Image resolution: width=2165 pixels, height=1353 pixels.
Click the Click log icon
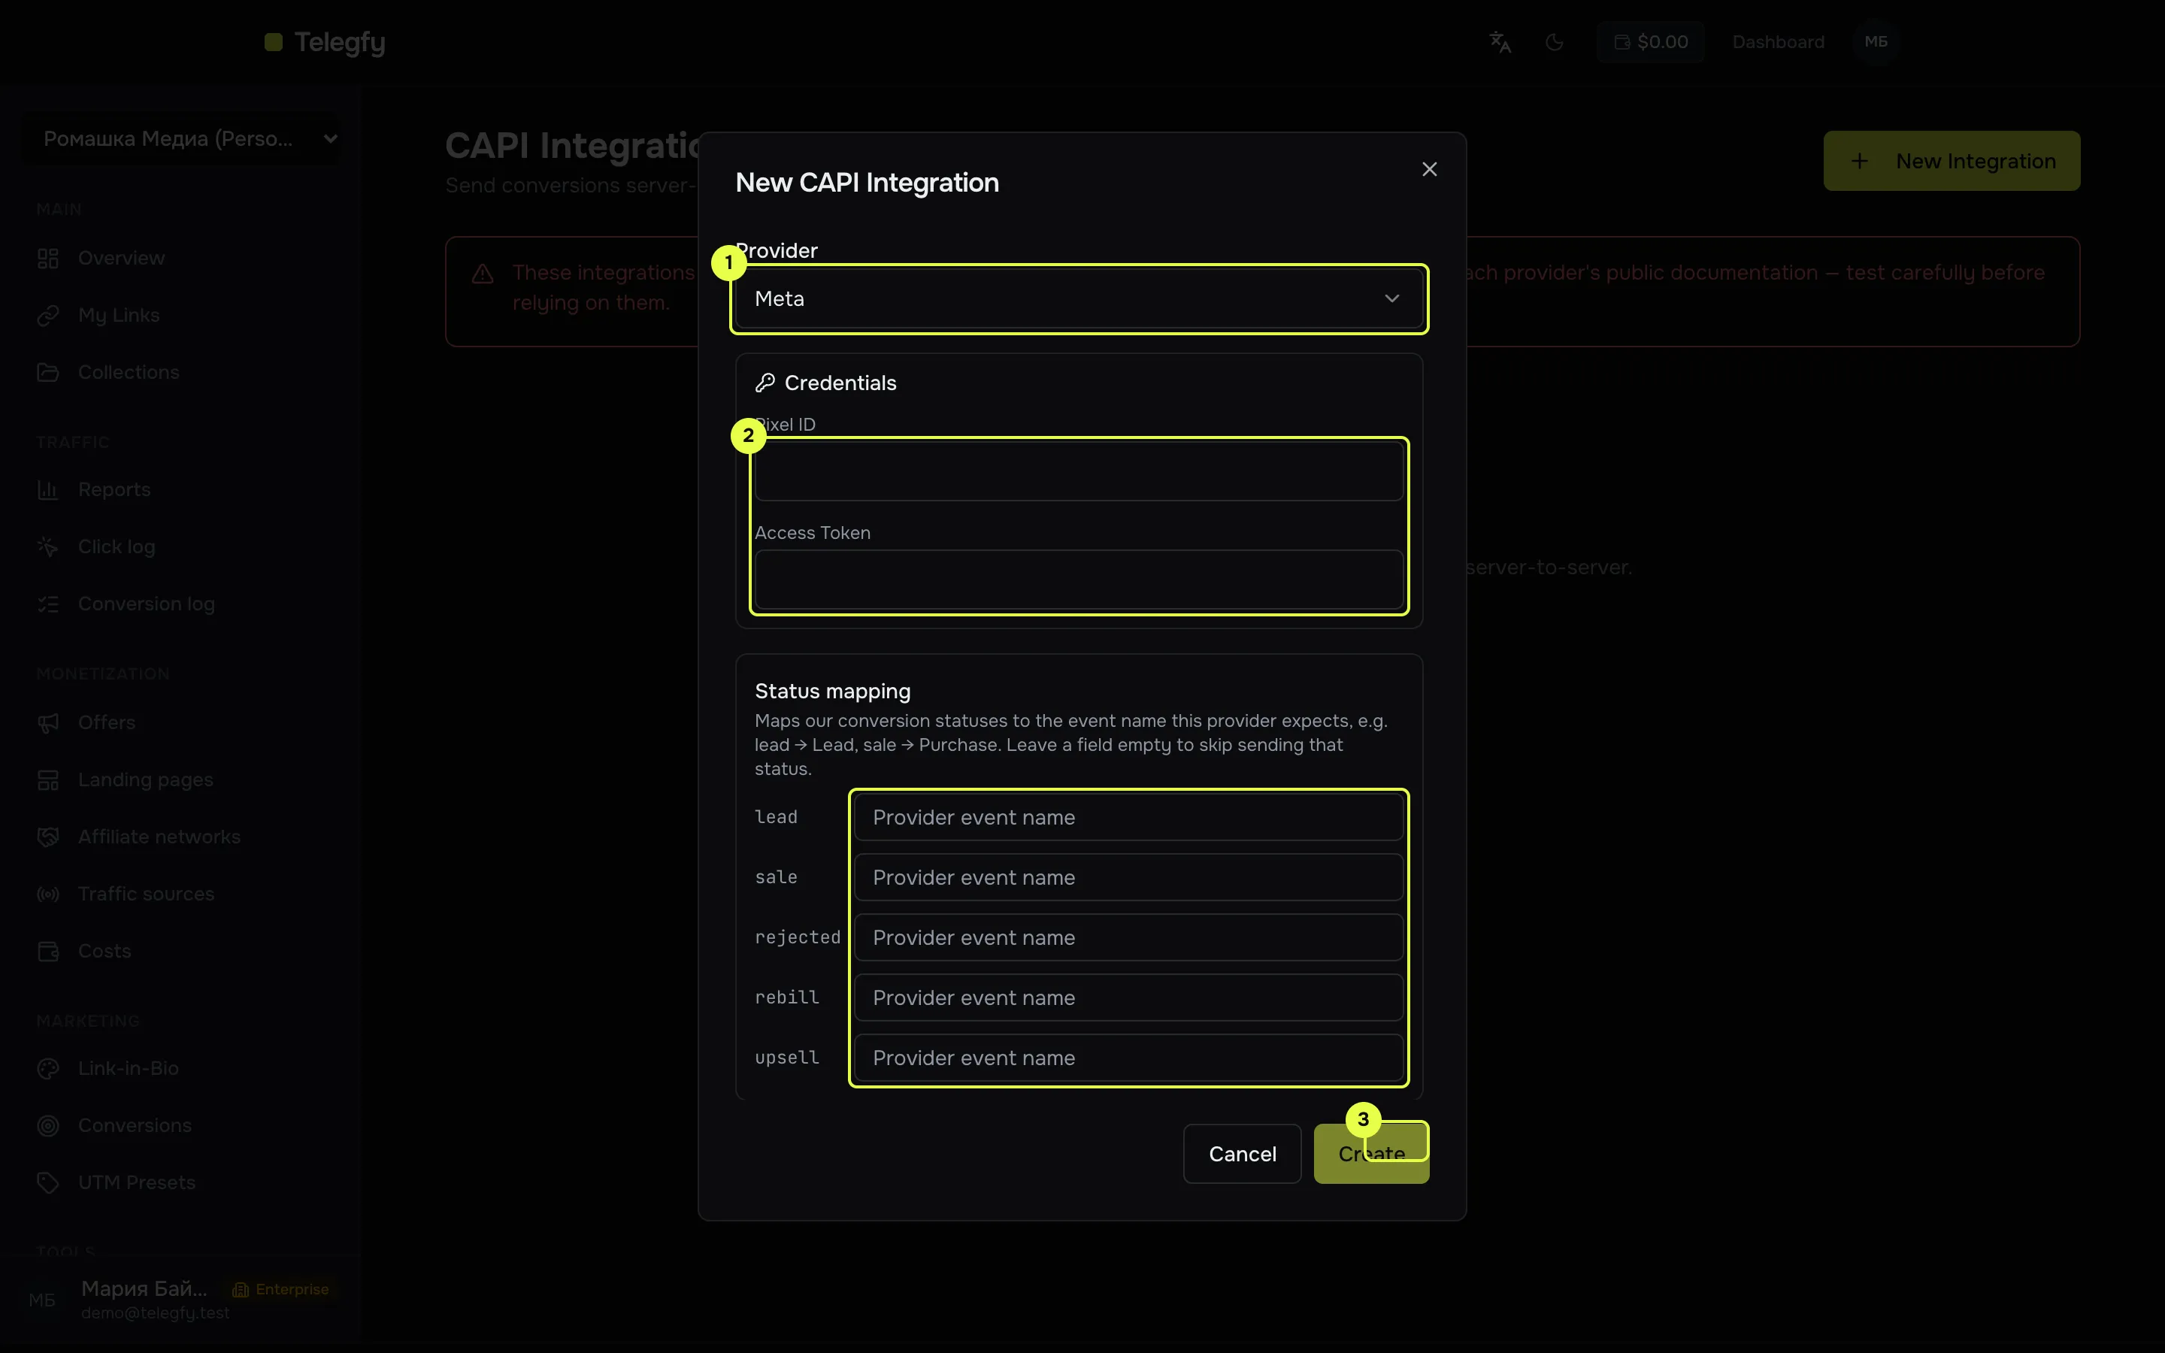point(48,546)
